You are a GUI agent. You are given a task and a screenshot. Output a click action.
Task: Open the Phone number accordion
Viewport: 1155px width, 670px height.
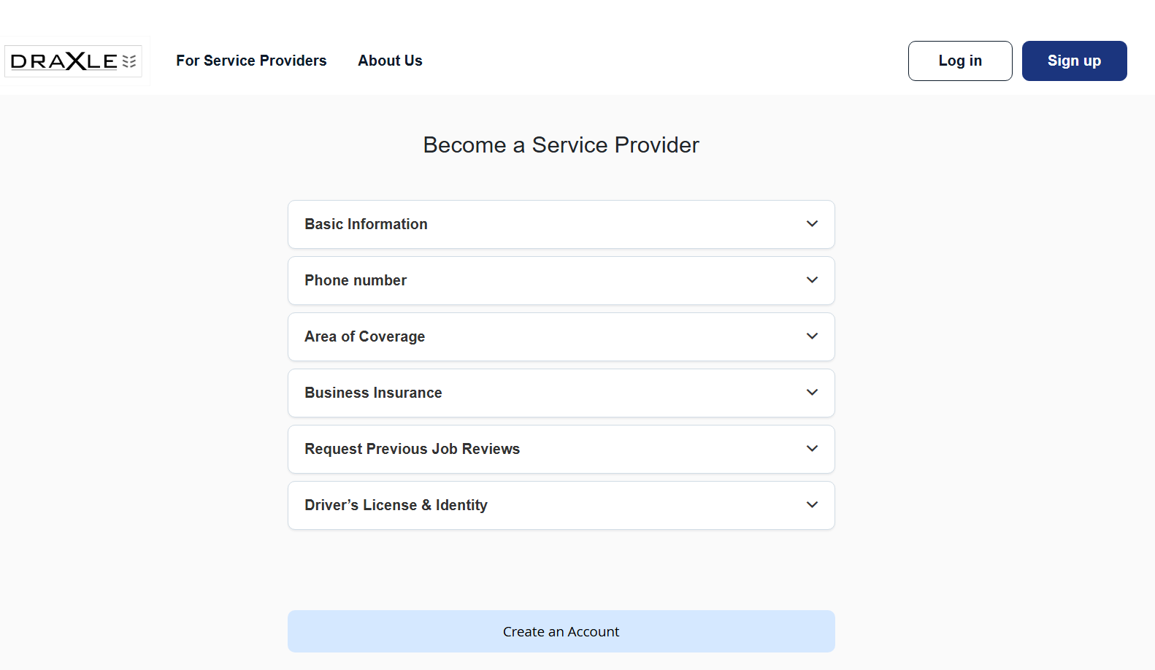(x=561, y=280)
